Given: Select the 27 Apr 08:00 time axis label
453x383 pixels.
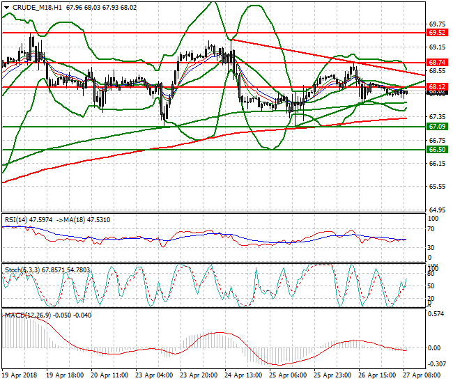Looking at the screenshot, I should coord(422,375).
